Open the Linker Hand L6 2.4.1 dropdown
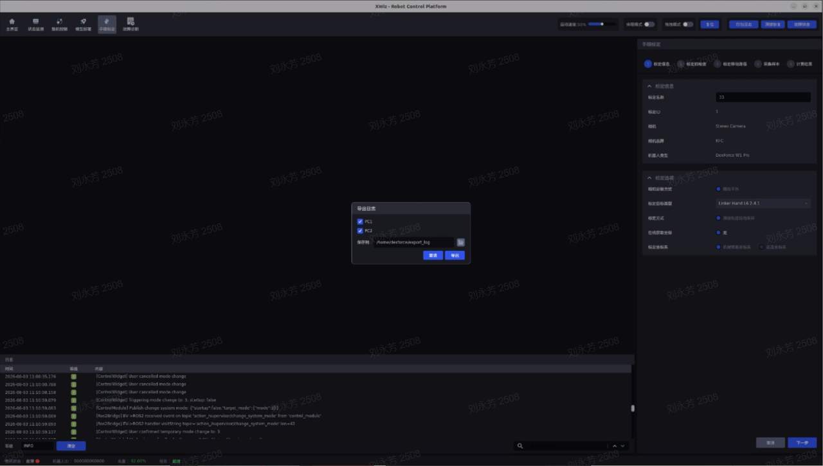823x466 pixels. click(x=763, y=203)
